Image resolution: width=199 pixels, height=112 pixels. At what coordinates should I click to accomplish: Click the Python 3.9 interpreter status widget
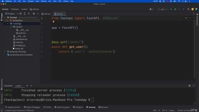pos(185,110)
